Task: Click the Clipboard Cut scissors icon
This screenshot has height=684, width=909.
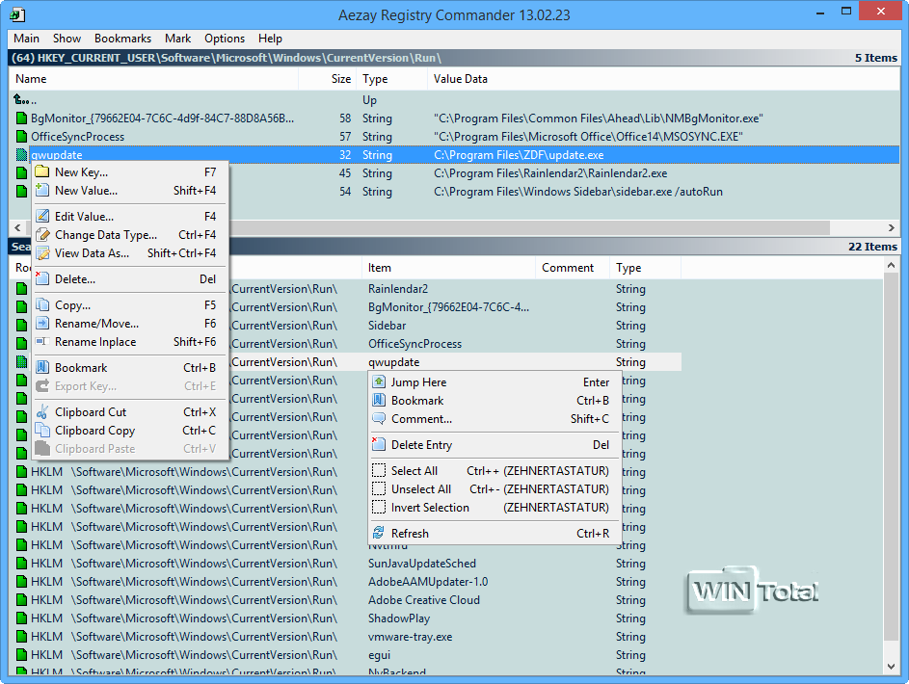Action: tap(42, 412)
